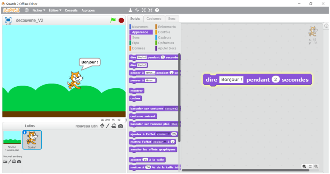
Task: Click the green flag to start
Action: point(113,20)
